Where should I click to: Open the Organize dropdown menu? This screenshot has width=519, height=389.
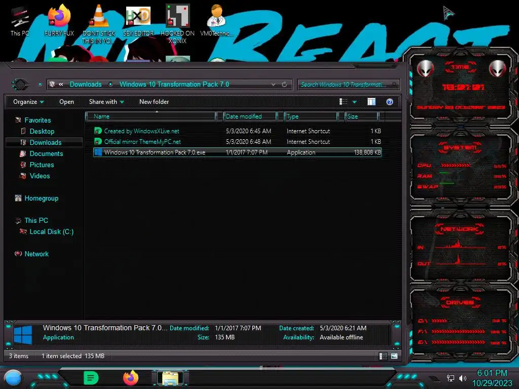tap(28, 102)
